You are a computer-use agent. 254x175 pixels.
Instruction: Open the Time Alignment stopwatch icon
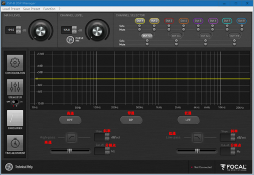(15, 143)
